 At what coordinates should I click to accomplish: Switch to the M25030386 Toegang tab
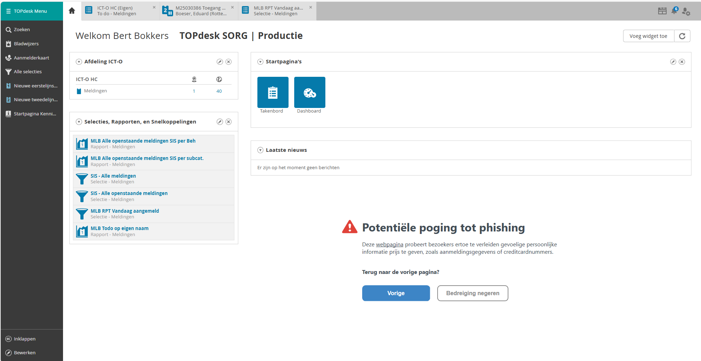pos(199,11)
